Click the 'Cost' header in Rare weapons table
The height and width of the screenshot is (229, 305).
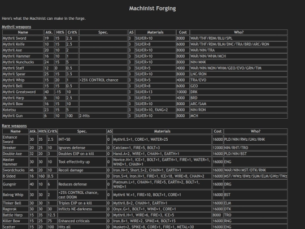tap(217, 131)
